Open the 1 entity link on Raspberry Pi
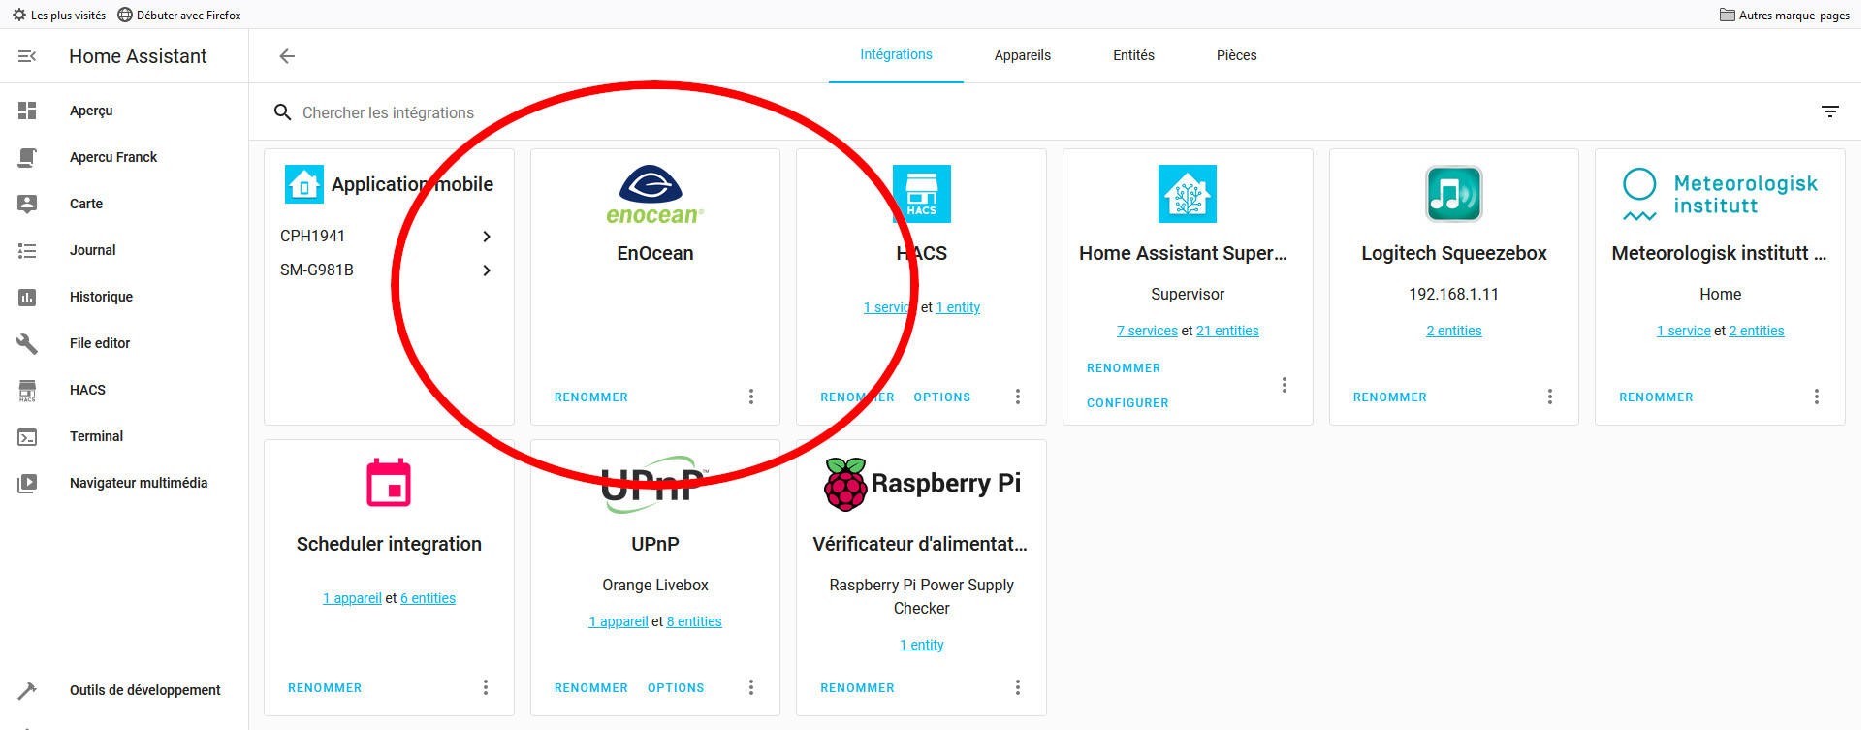 click(921, 645)
